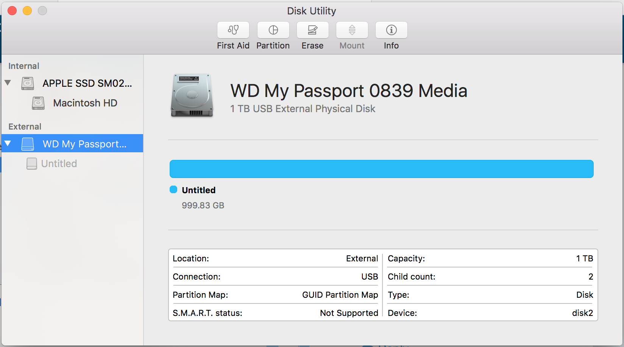The height and width of the screenshot is (347, 624).
Task: Click the Mount toolbar icon
Action: tap(352, 30)
